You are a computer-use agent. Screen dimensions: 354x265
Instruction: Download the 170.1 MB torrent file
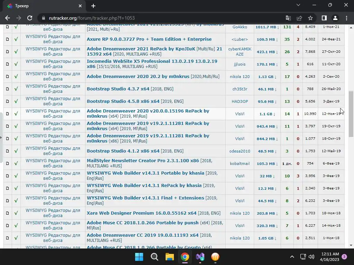coord(267,64)
